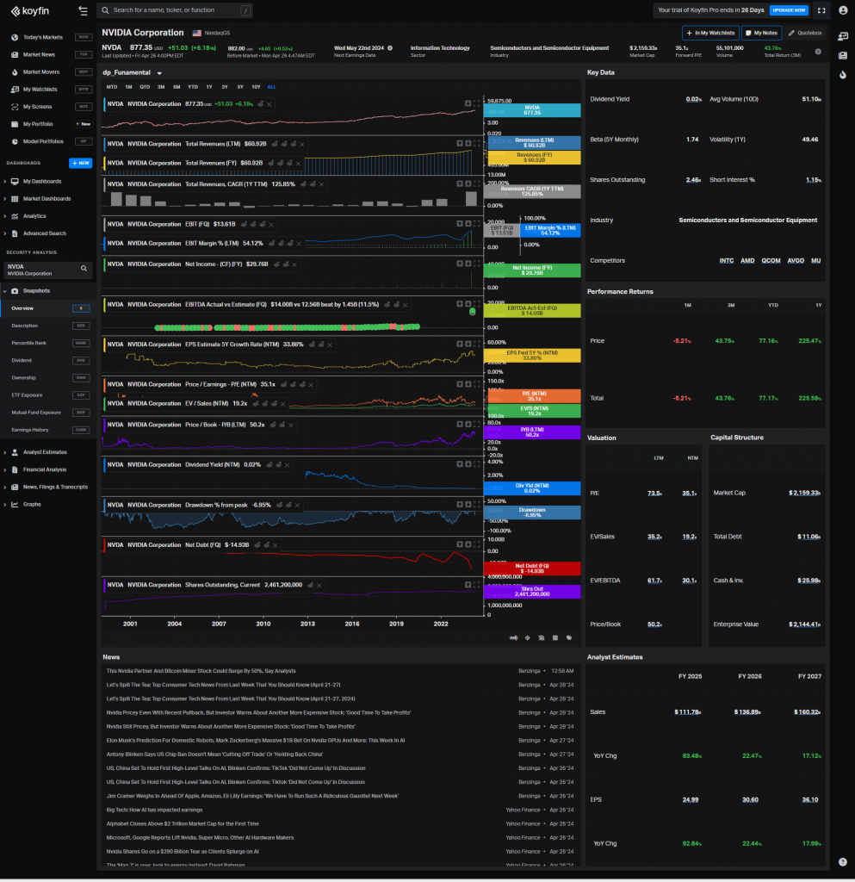Open the Nvidia bitcoin miner news headline
The height and width of the screenshot is (882, 855).
pyautogui.click(x=201, y=672)
